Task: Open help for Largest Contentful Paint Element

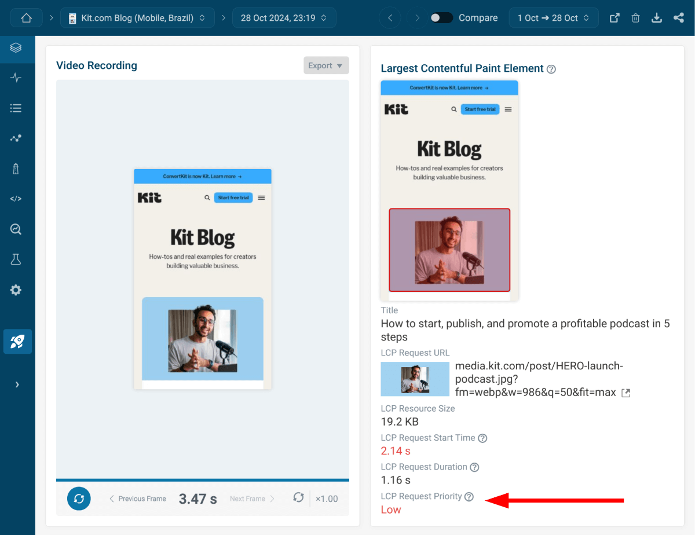Action: [x=551, y=69]
